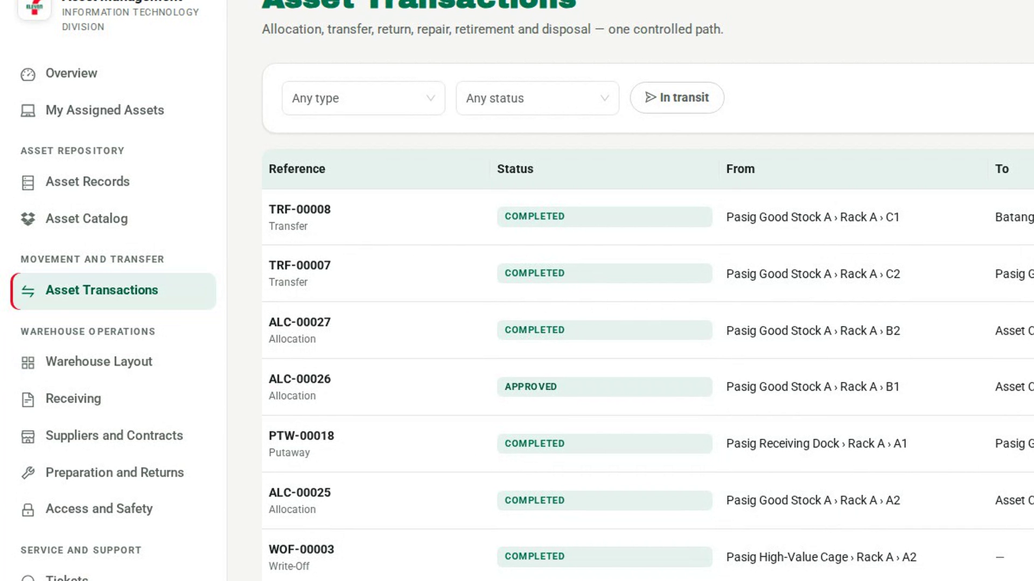Click the Preparation and Returns wrench icon
The height and width of the screenshot is (581, 1034).
[28, 473]
